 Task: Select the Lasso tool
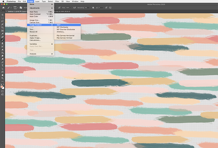2,21
